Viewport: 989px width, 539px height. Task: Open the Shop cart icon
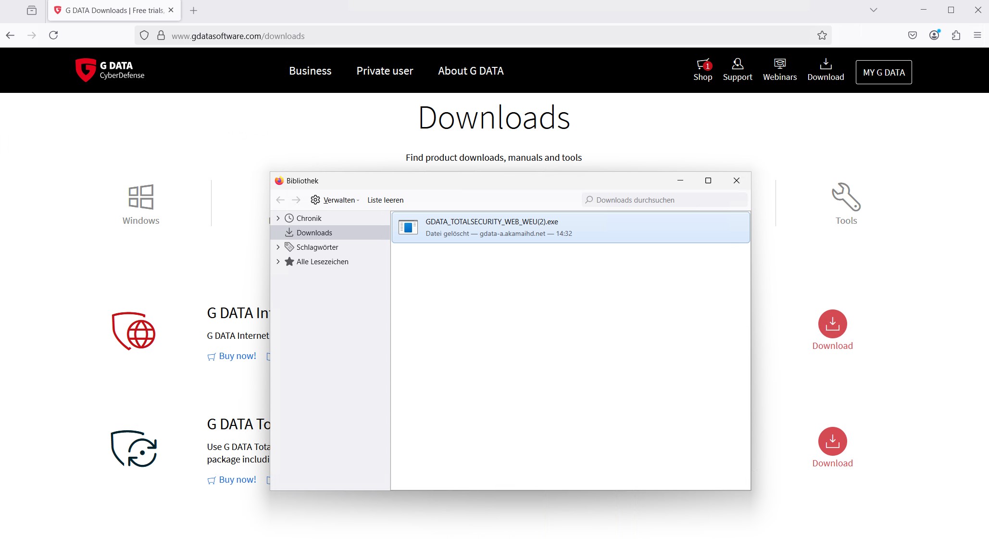[x=703, y=70]
